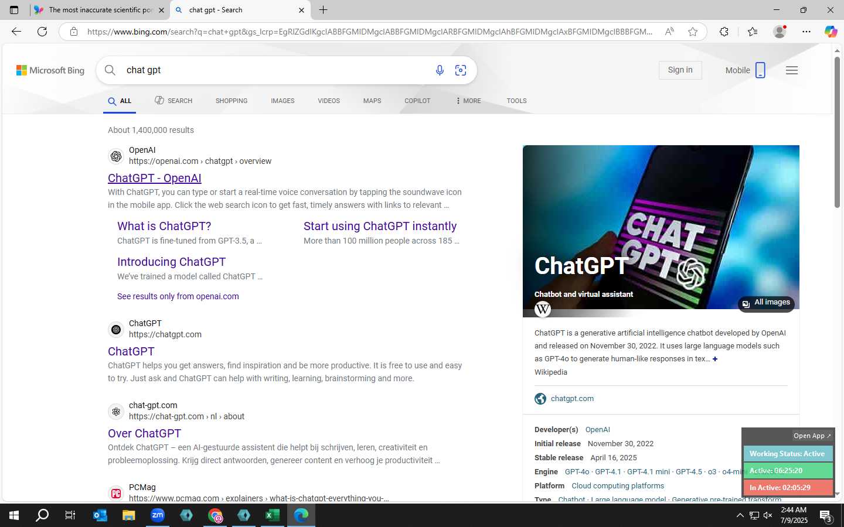Close the 'chat gpt - Search' tab
Screen dimensions: 844x527
[x=301, y=10]
